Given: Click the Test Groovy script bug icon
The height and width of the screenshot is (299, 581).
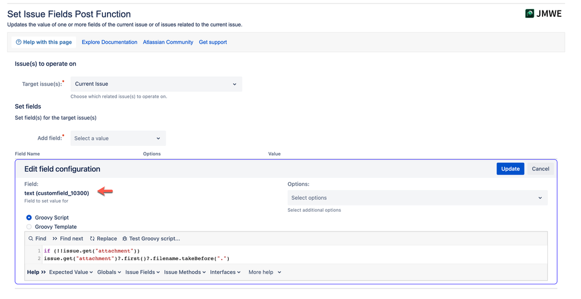Looking at the screenshot, I should click(125, 239).
